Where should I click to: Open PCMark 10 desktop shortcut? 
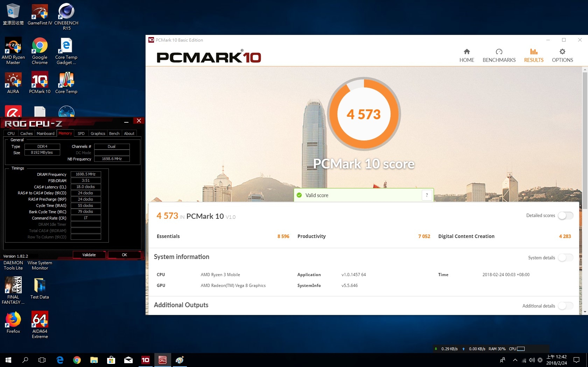point(40,83)
